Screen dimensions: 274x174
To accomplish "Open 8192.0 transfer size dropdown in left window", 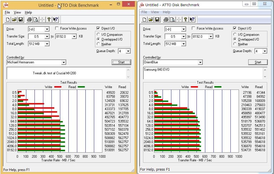I will (74, 36).
